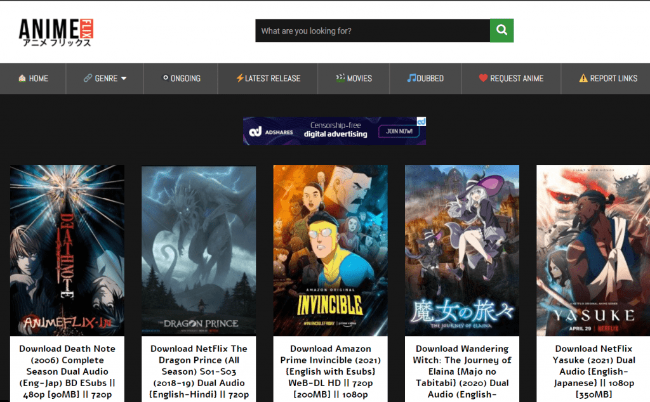This screenshot has height=402, width=650.
Task: Open the Download Wandering Witch title link
Action: coord(462,372)
